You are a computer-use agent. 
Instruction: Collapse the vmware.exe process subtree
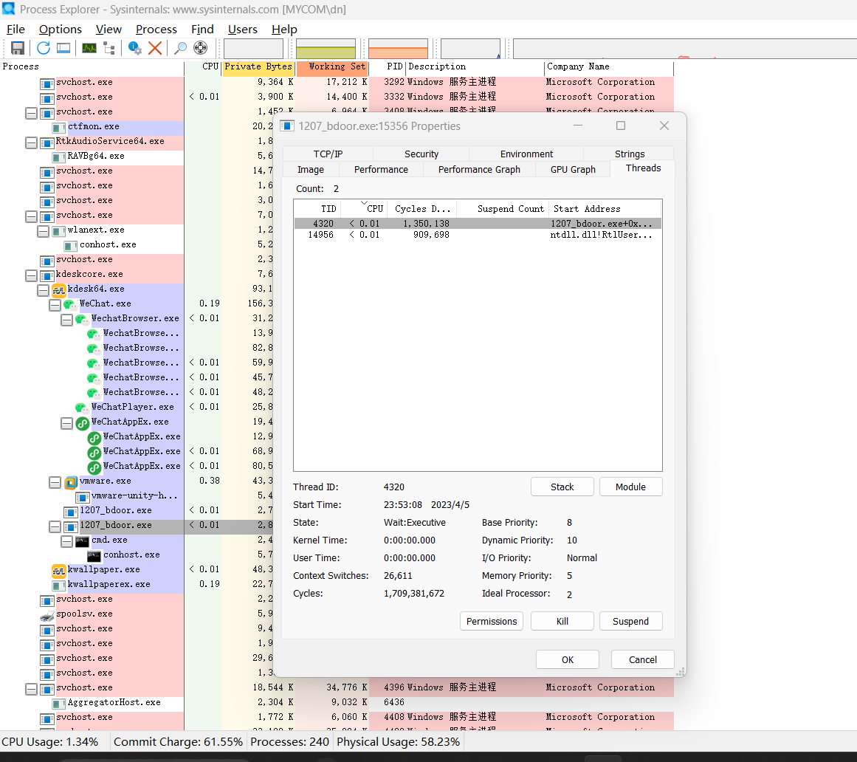coord(55,481)
